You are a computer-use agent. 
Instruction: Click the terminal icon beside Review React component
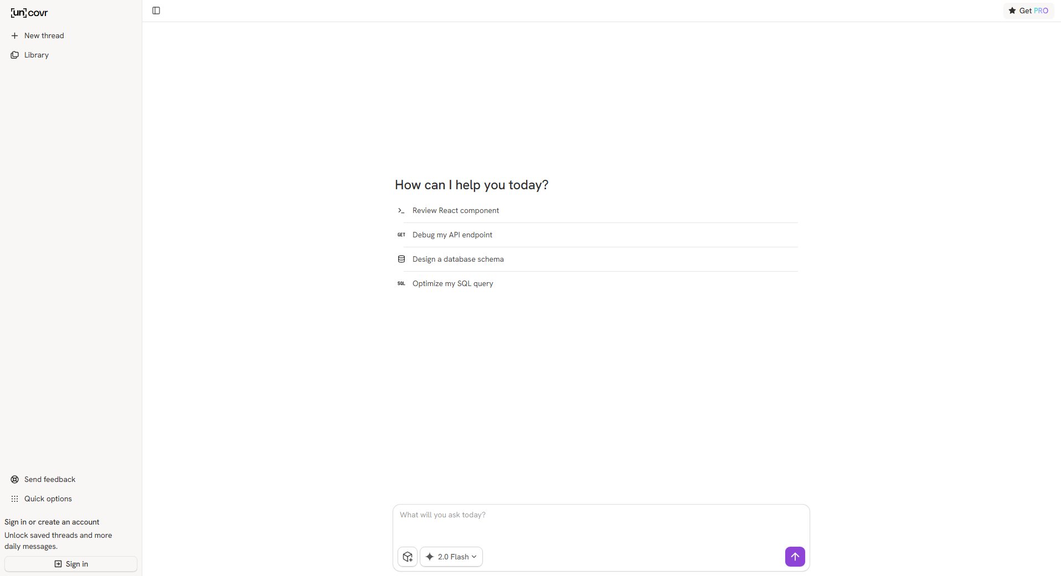point(401,211)
